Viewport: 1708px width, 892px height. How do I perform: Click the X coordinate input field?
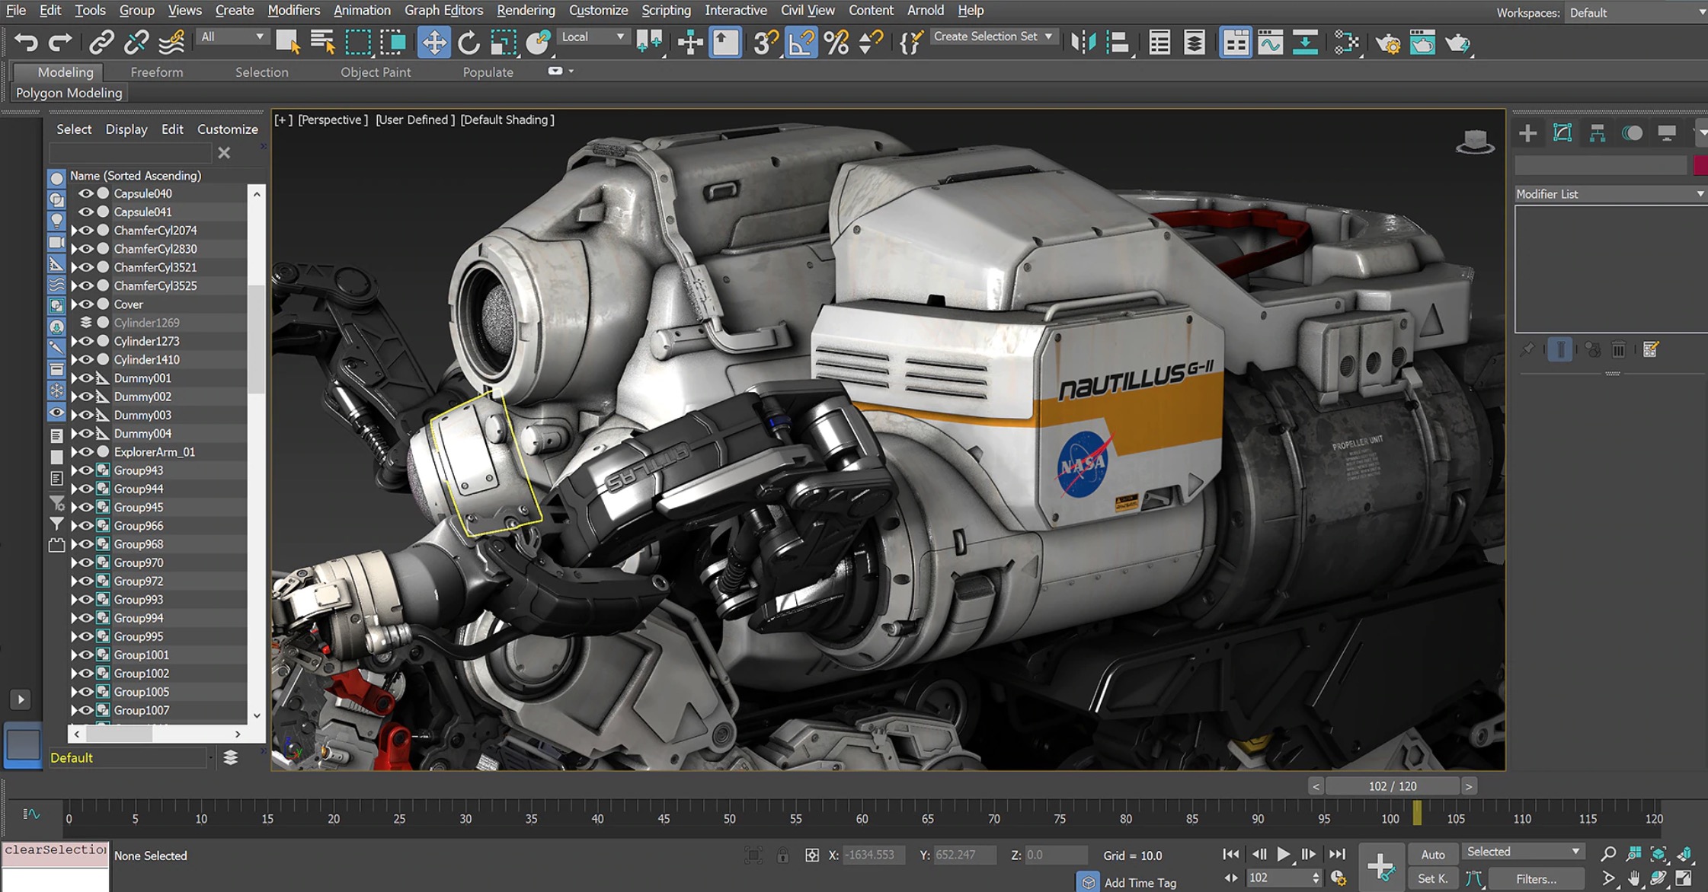(x=871, y=855)
